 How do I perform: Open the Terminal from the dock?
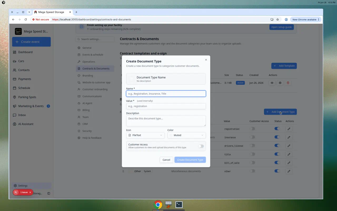pyautogui.click(x=179, y=204)
